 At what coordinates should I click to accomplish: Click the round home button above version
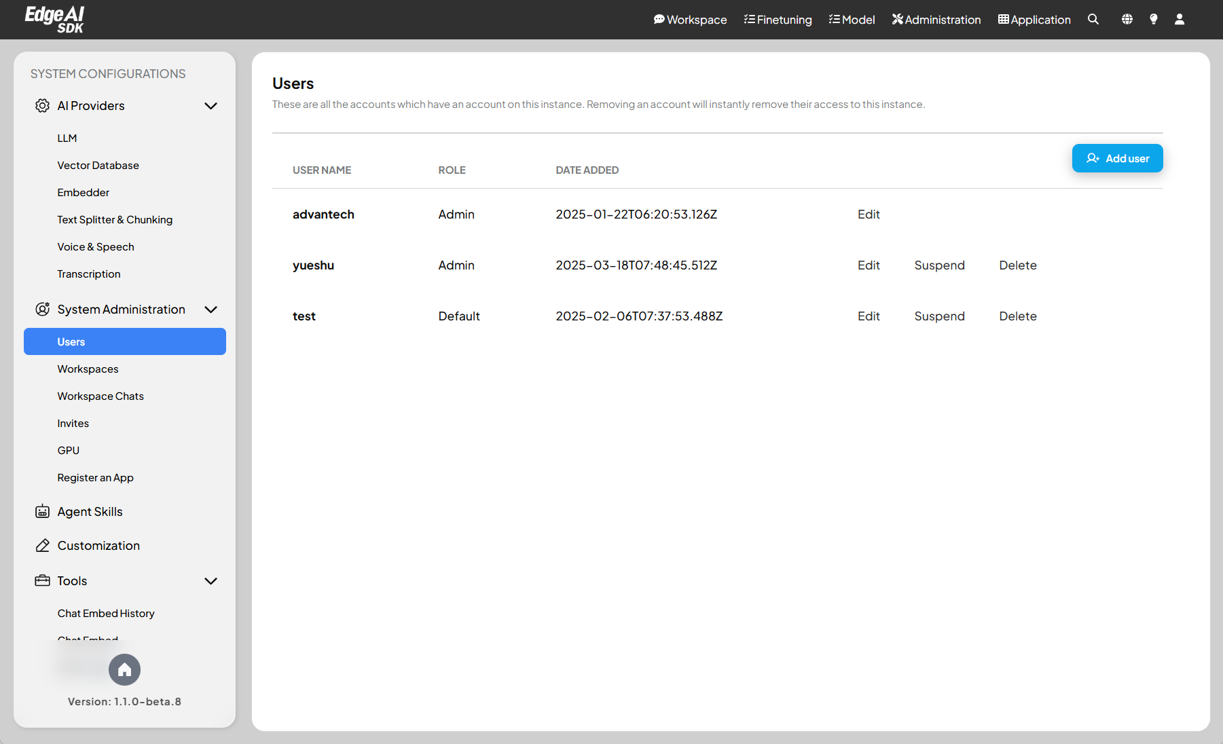pyautogui.click(x=124, y=670)
